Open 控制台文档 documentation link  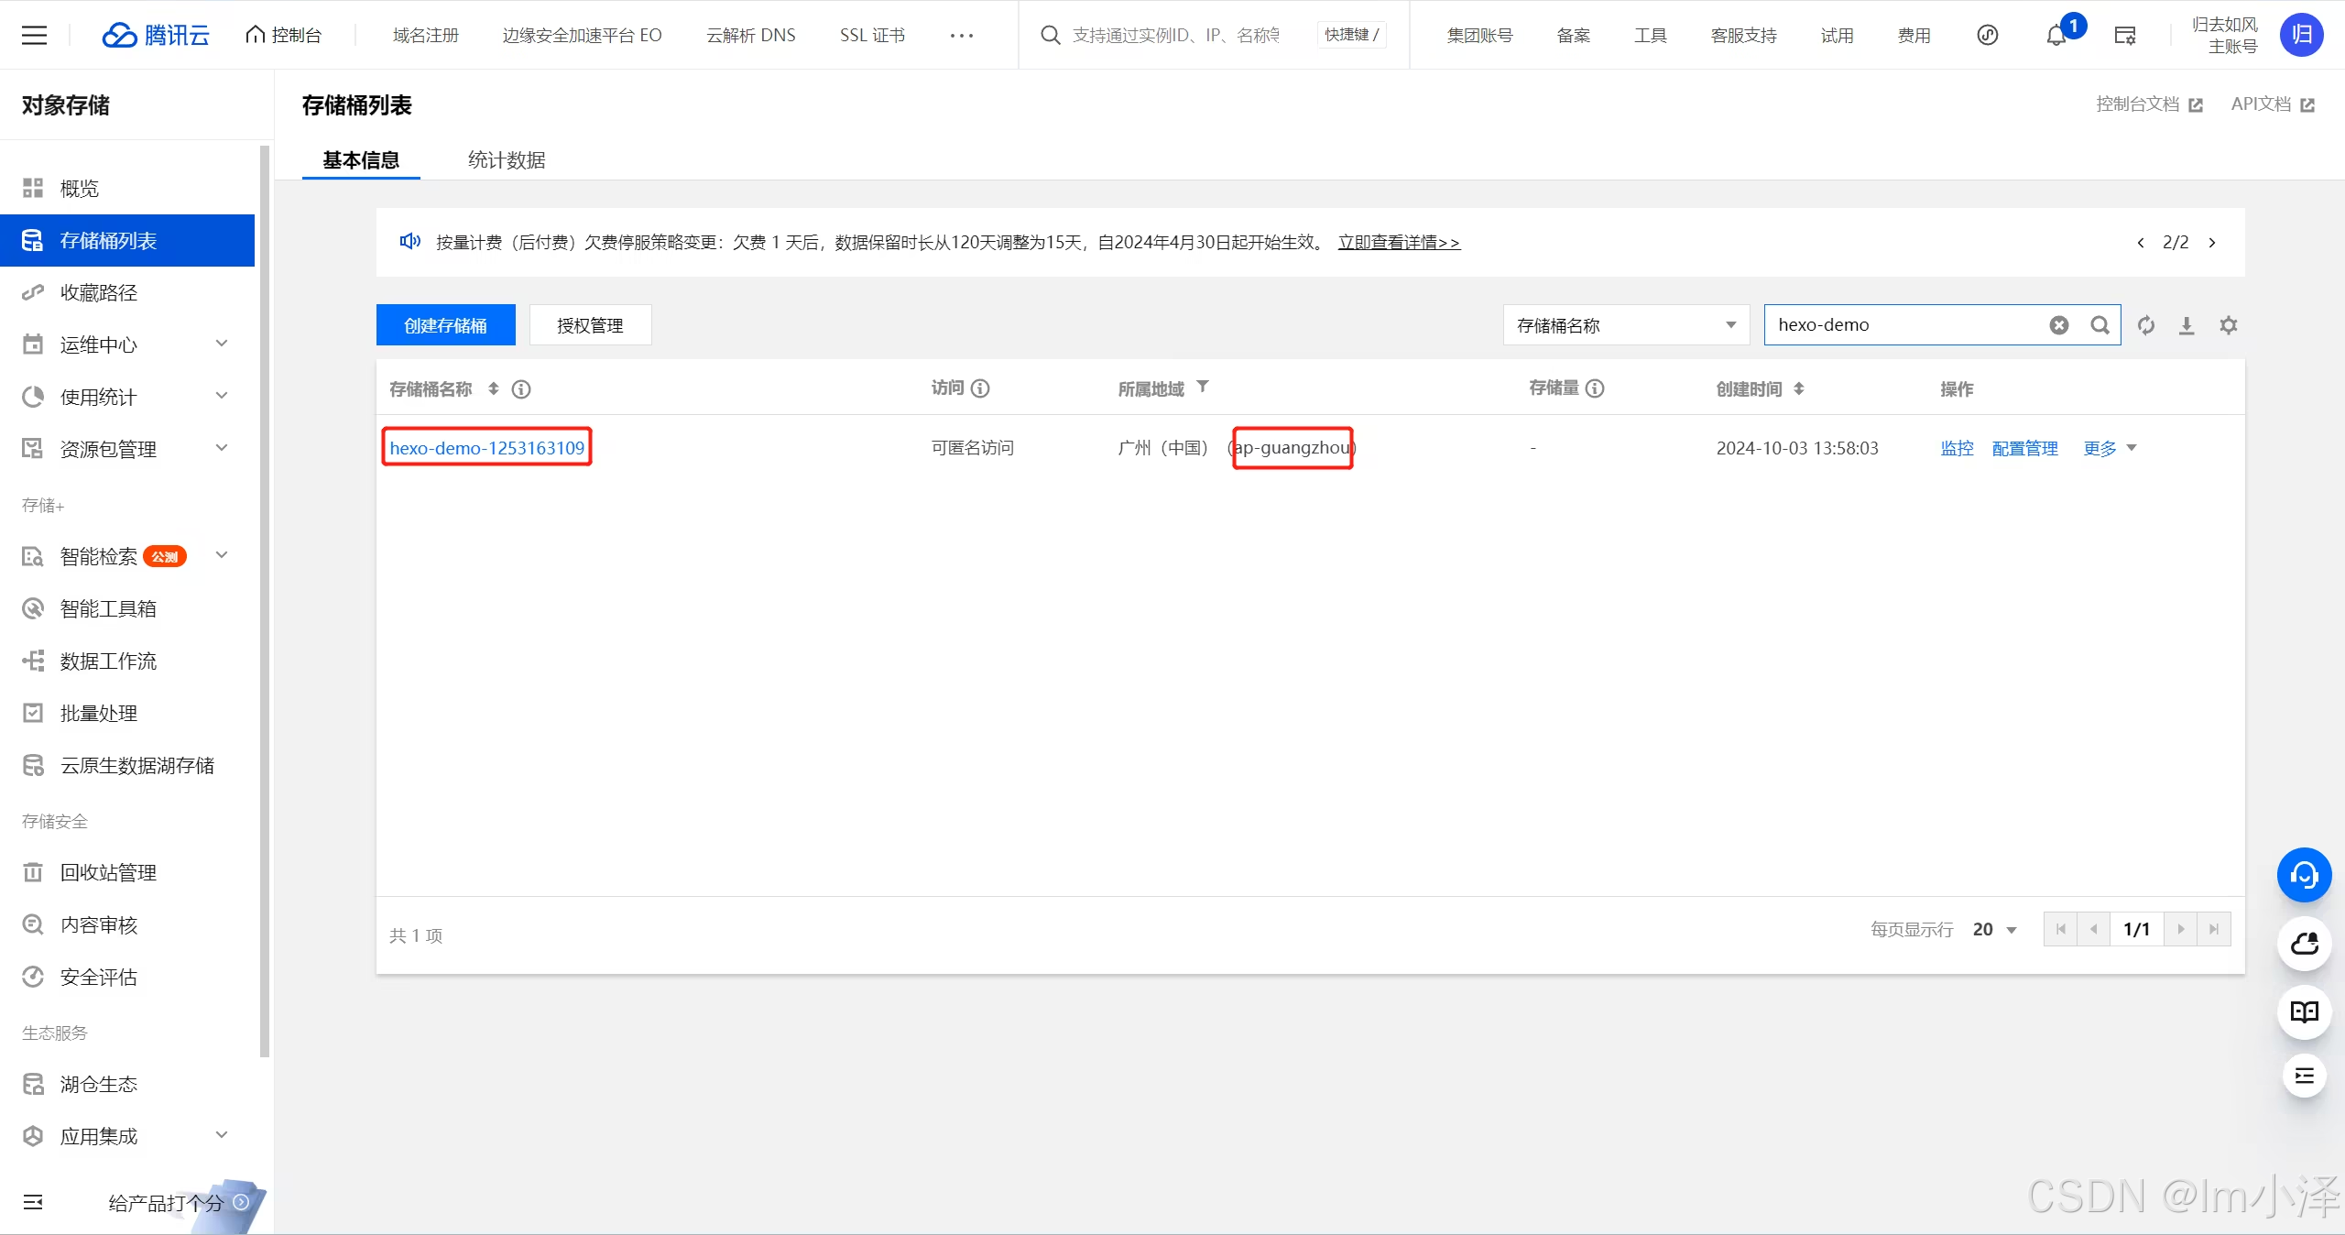tap(2149, 104)
